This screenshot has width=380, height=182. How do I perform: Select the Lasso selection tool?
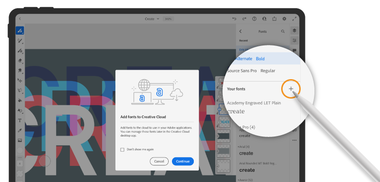click(20, 90)
